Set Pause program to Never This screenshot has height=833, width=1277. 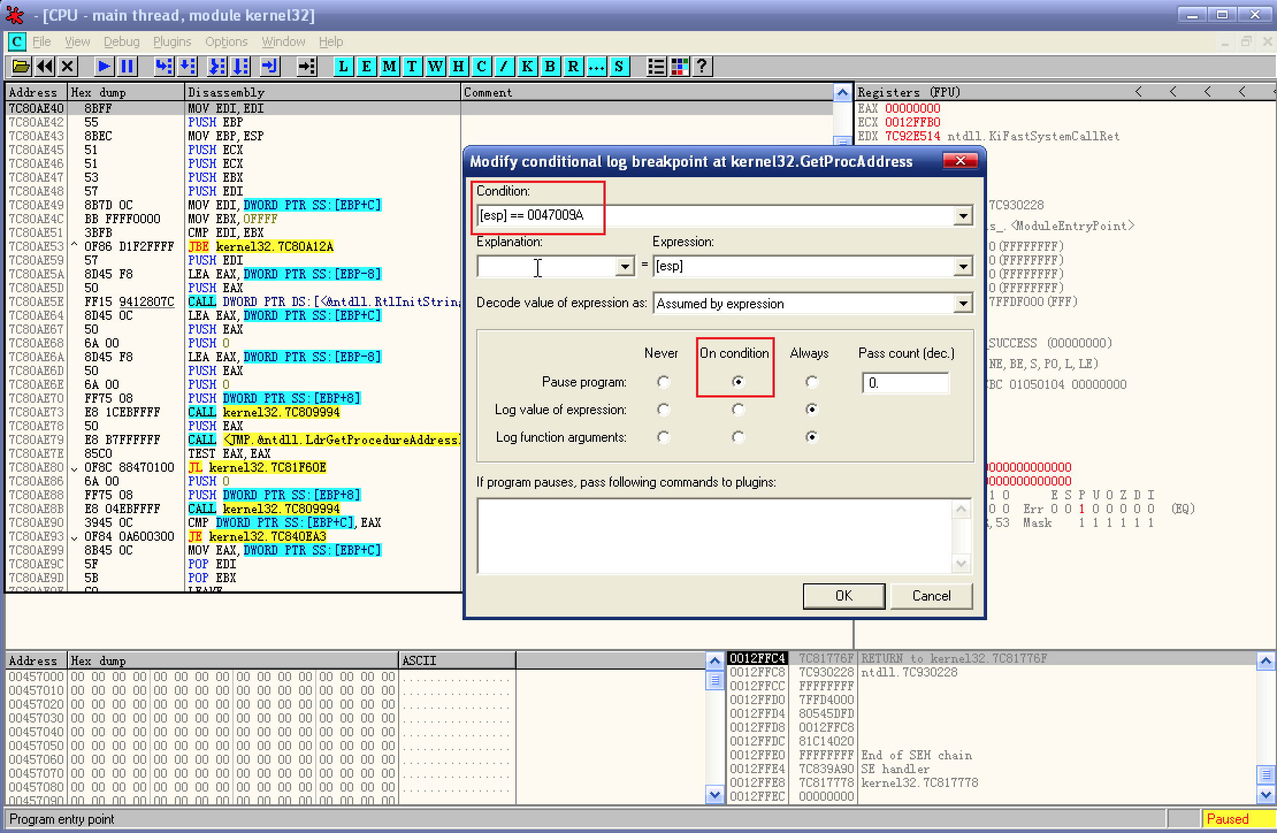point(663,382)
